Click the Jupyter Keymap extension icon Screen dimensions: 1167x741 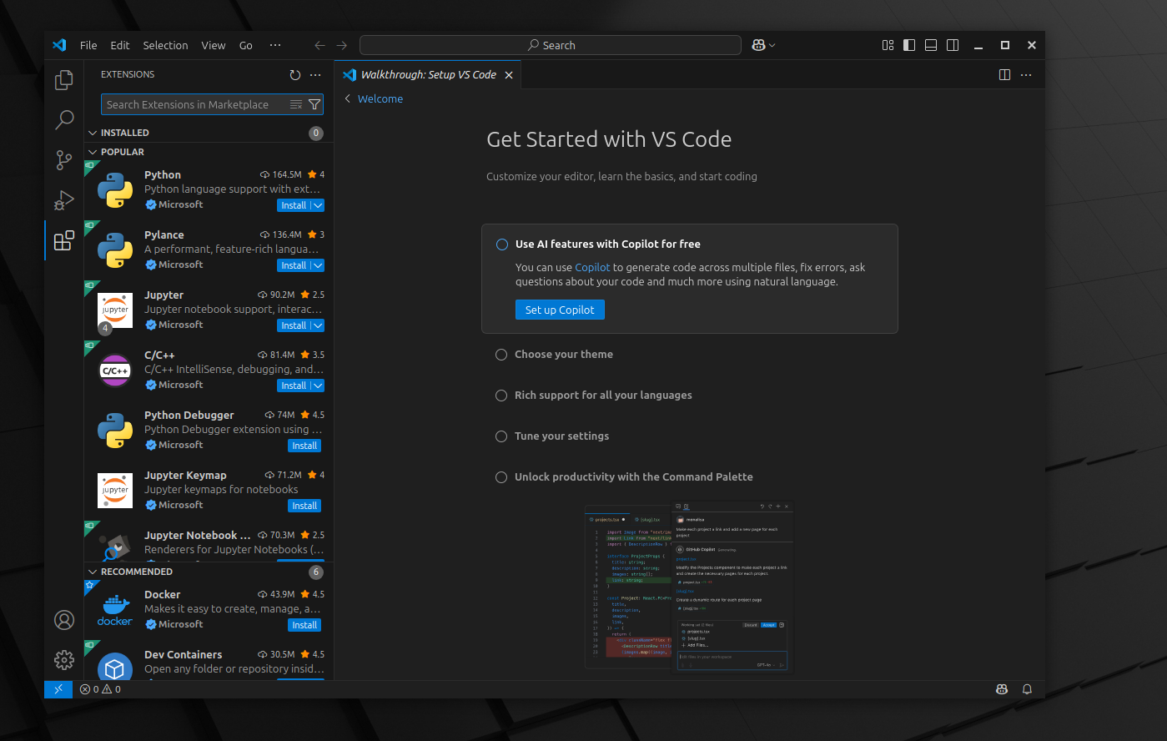coord(115,491)
